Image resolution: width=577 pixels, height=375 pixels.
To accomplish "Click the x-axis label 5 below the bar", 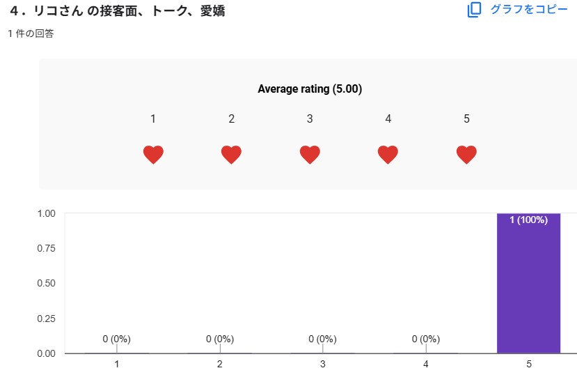I will coord(528,365).
